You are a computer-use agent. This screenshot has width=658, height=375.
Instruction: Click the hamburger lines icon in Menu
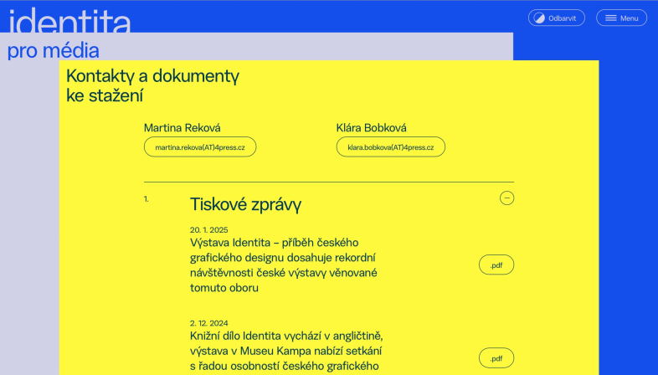coord(610,18)
